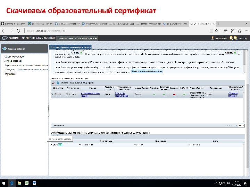250x187 pixels.
Task: Select the Перечень образовательных сертификатов tab
Action: click(70, 47)
